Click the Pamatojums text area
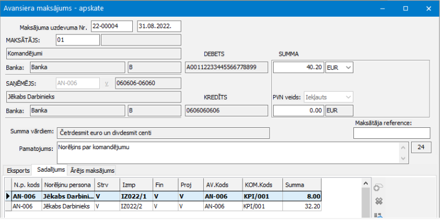 coord(228,153)
